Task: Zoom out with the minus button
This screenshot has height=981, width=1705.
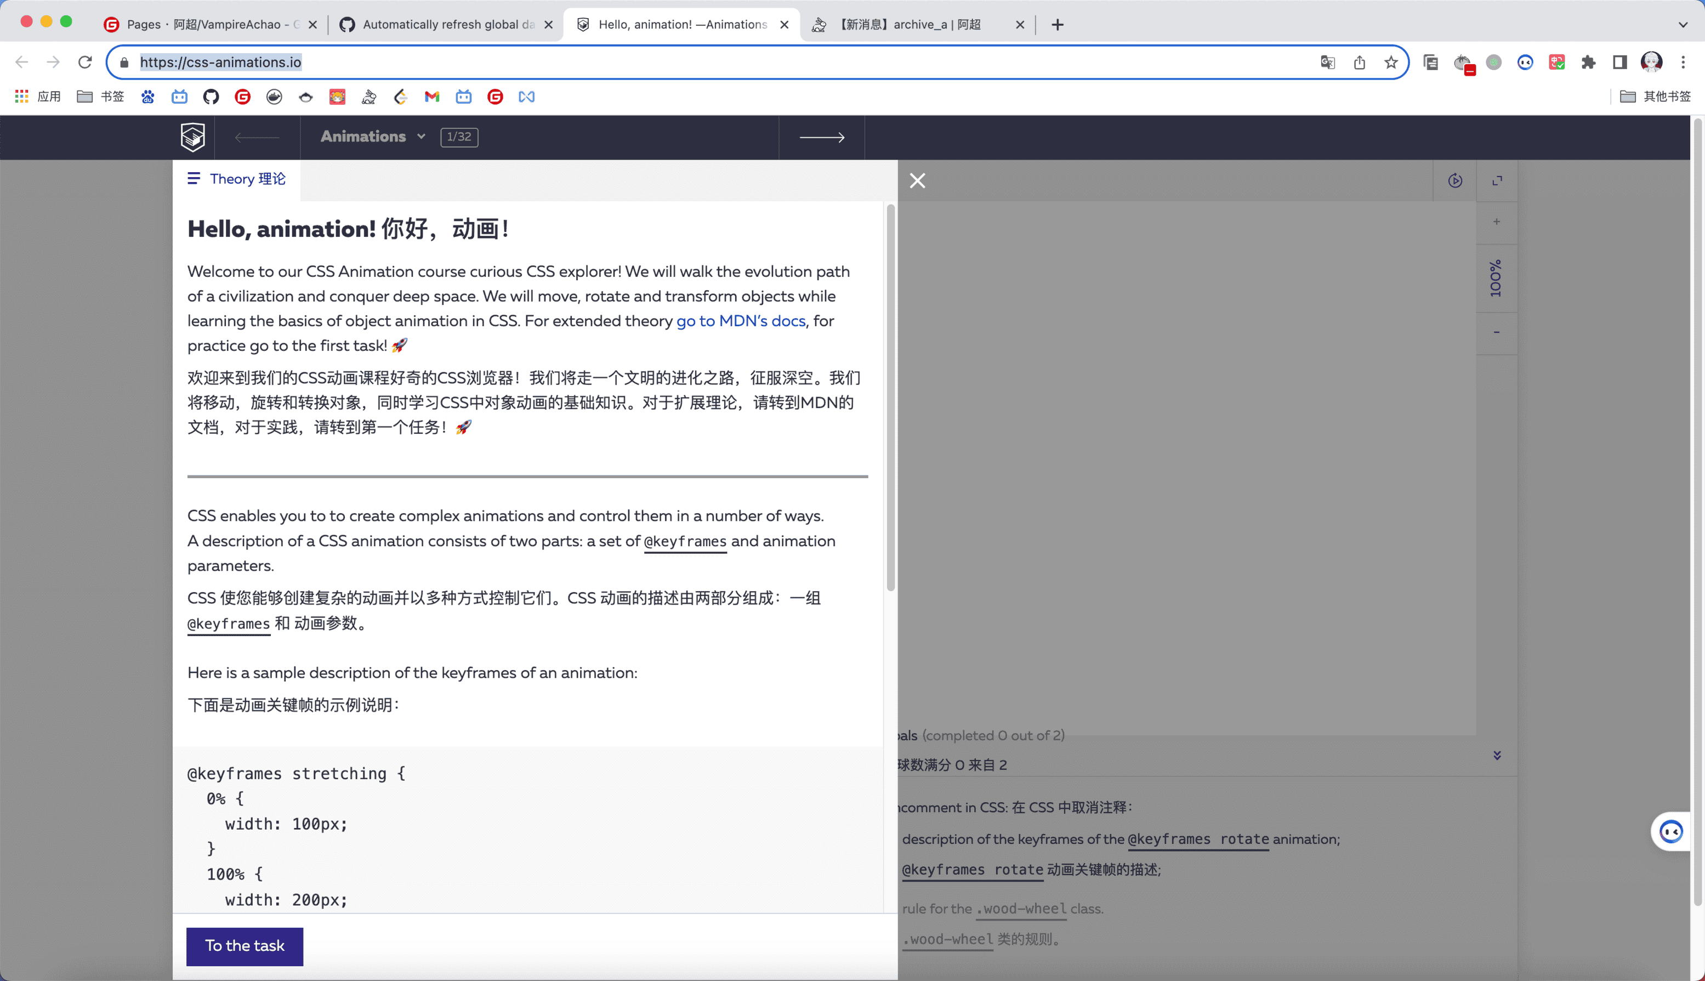Action: pos(1496,332)
